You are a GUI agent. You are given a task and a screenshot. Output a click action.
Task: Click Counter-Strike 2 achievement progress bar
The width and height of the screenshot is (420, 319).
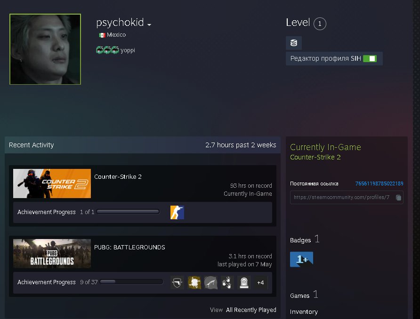click(x=128, y=212)
